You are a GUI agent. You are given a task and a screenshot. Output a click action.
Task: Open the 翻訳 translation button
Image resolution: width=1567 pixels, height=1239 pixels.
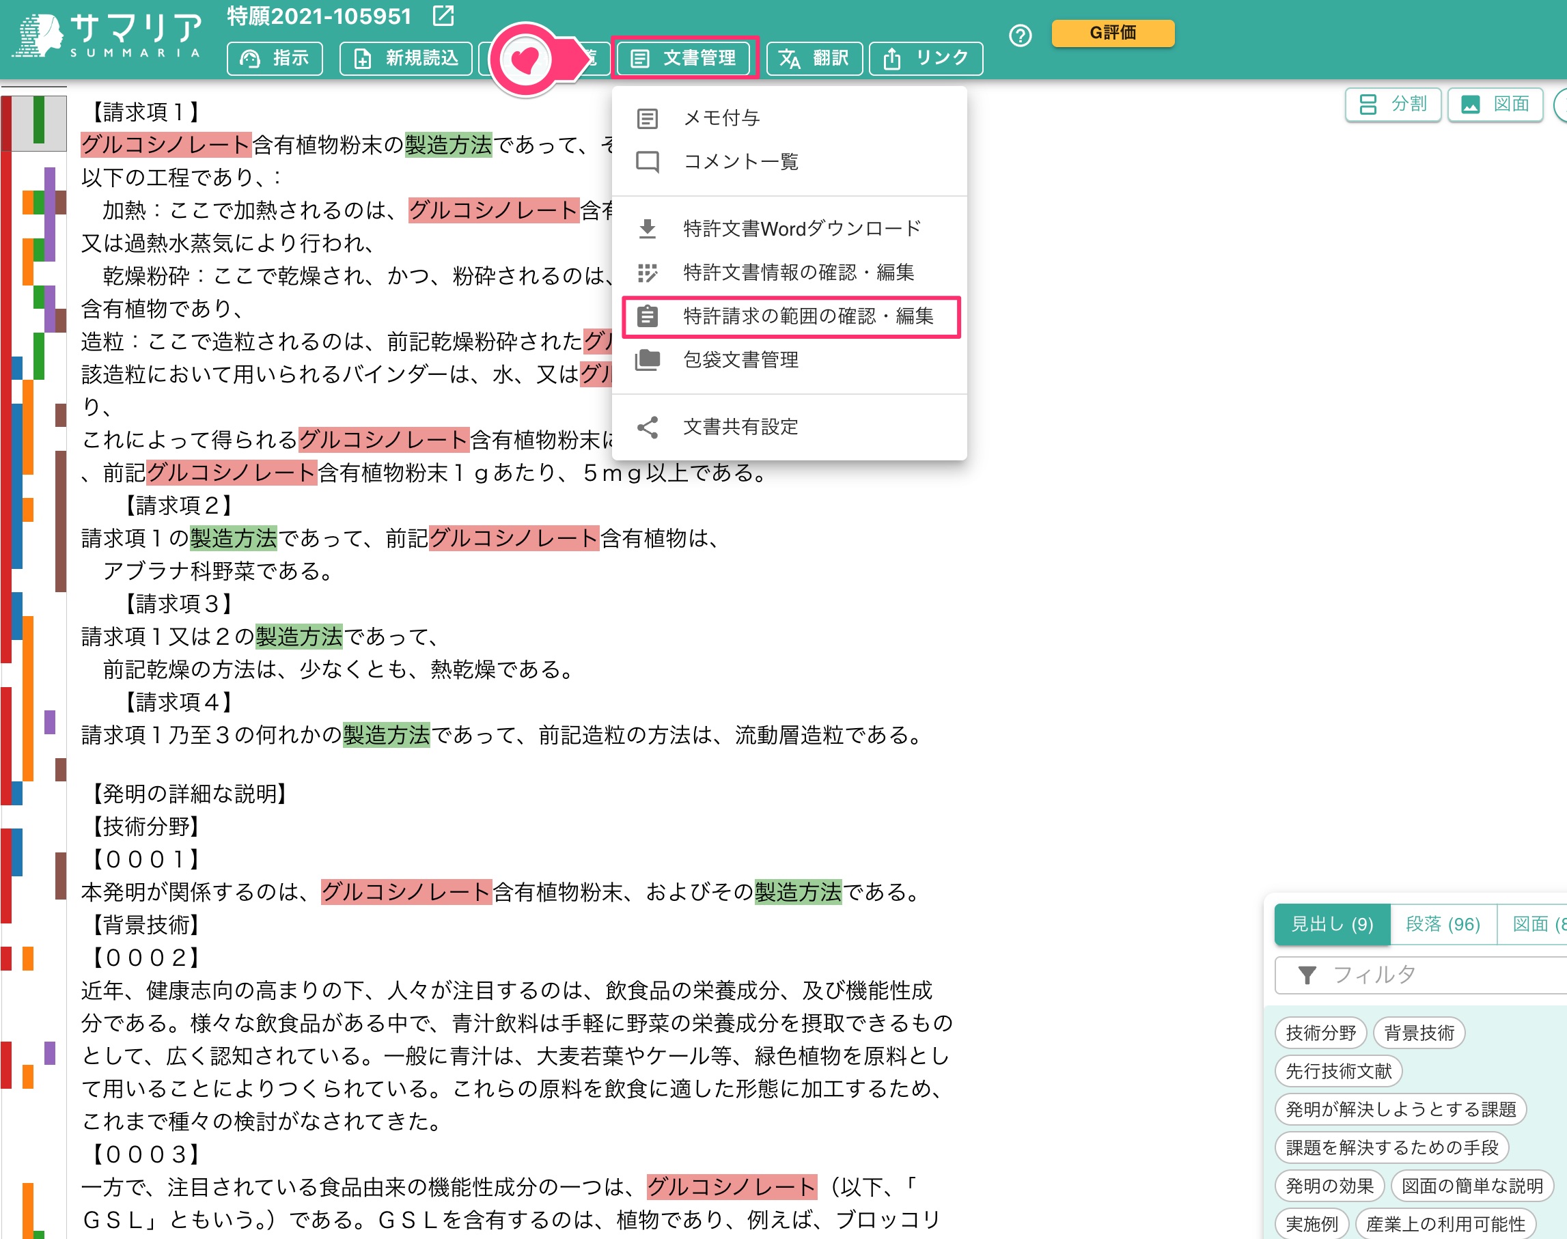(x=814, y=58)
